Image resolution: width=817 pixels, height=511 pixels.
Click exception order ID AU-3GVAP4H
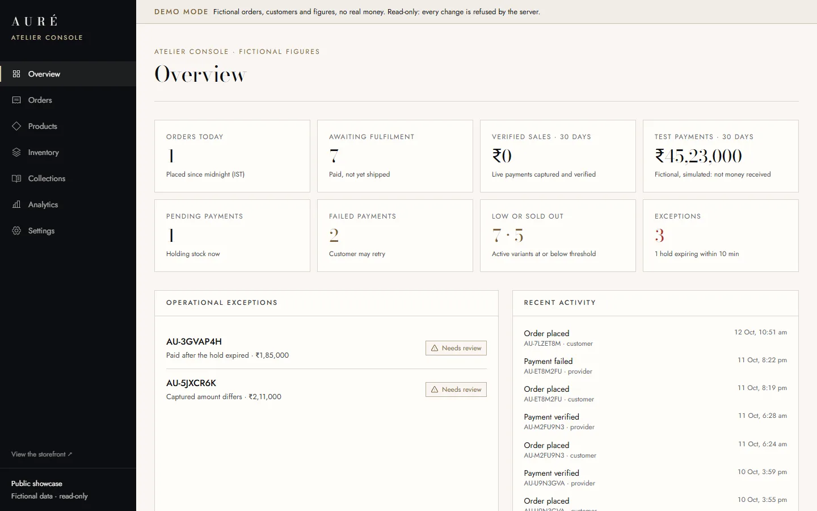tap(194, 342)
